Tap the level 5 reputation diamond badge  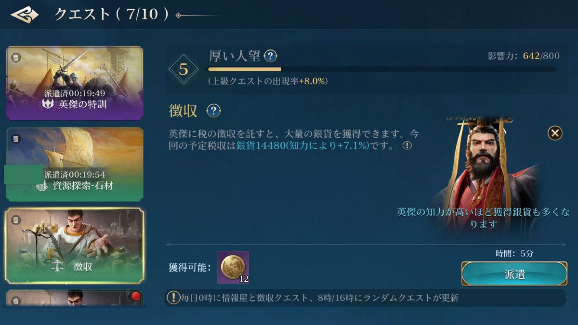[x=184, y=69]
